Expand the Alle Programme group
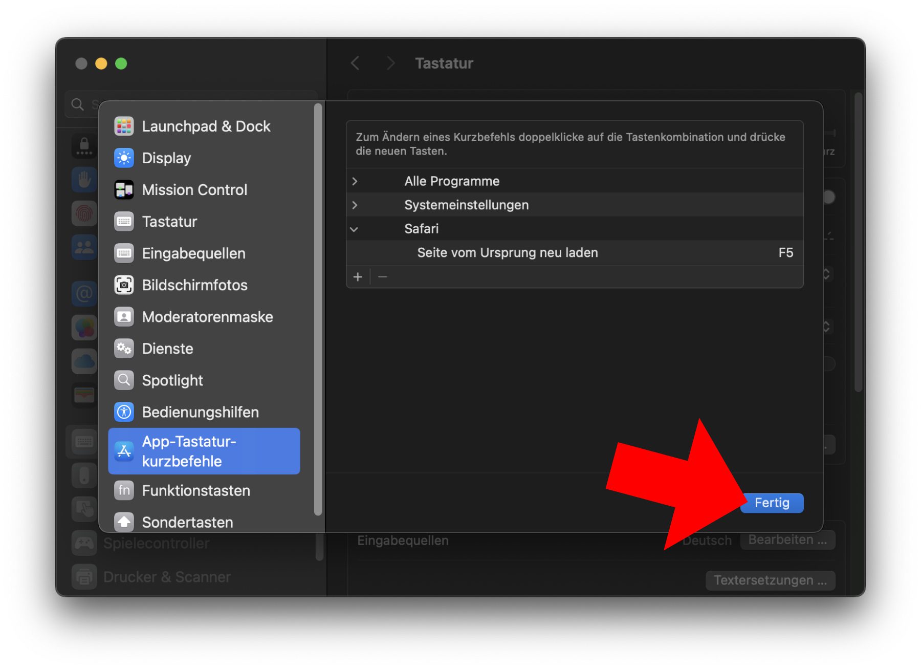The width and height of the screenshot is (921, 670). (355, 181)
